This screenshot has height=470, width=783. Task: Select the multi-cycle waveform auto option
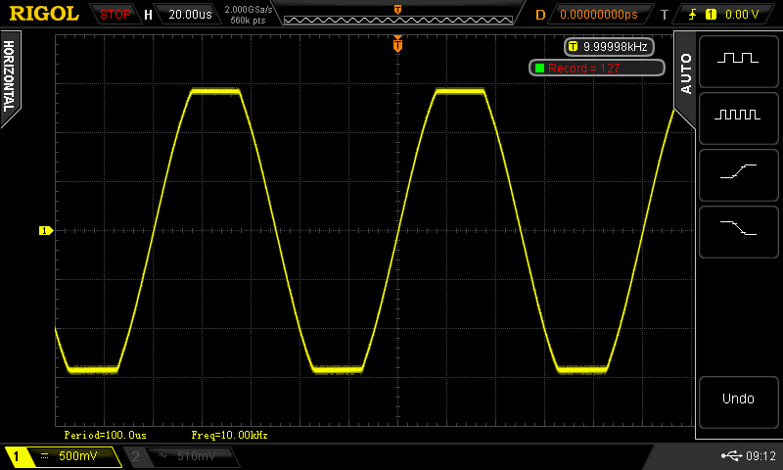[x=738, y=118]
